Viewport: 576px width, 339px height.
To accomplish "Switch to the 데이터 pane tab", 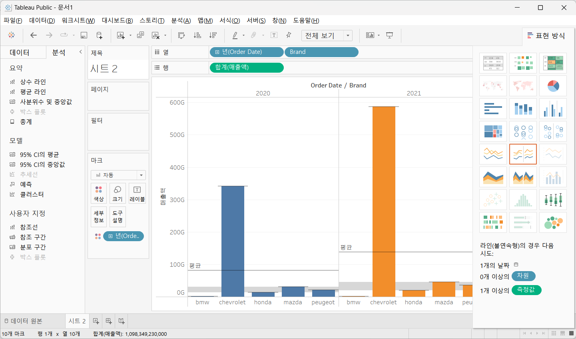I will (20, 52).
